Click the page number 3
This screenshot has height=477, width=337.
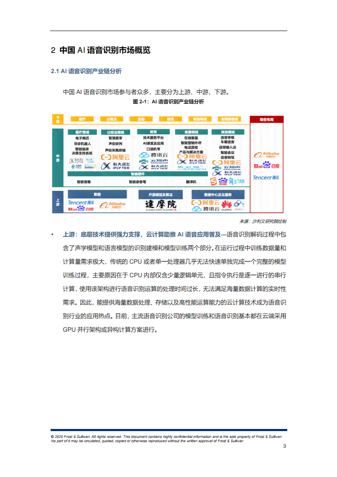pos(284,446)
